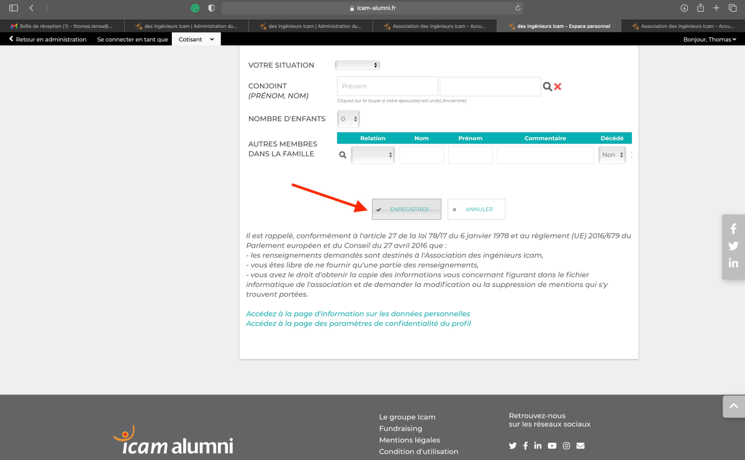Image resolution: width=745 pixels, height=460 pixels.
Task: Switch to the Boîte de réception Gmail tab
Action: pos(62,26)
